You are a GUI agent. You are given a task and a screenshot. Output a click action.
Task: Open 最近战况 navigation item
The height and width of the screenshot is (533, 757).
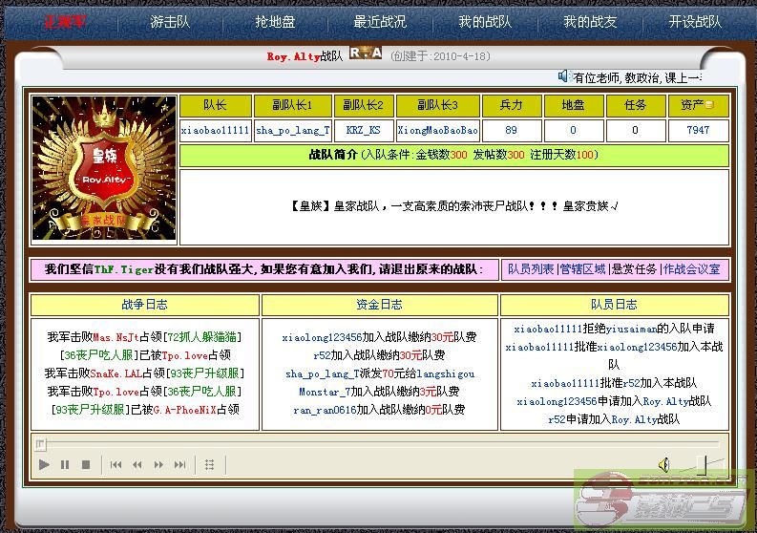(x=379, y=21)
